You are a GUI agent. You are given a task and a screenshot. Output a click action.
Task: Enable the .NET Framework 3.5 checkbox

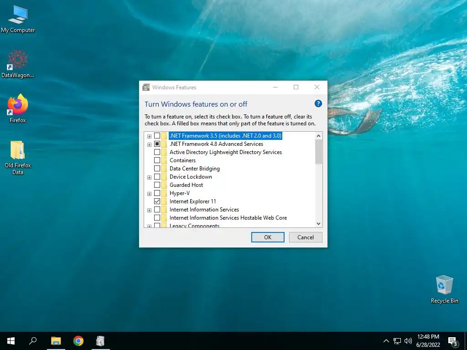pyautogui.click(x=157, y=136)
